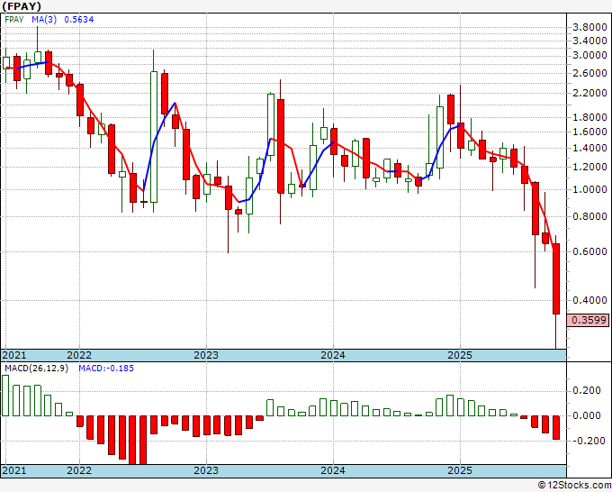Click 2024 on the MACD timeline
The width and height of the screenshot is (612, 492).
(x=333, y=470)
